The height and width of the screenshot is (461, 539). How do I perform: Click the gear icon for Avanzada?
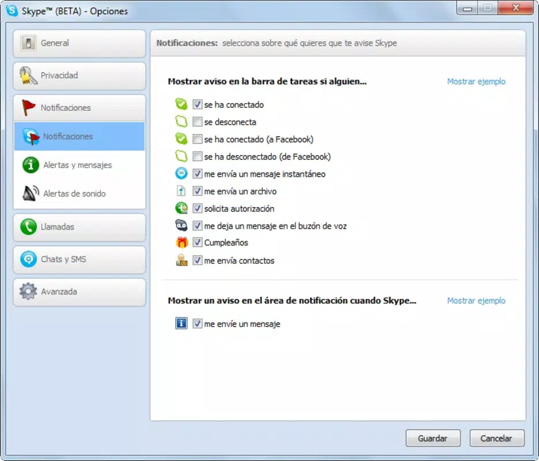pyautogui.click(x=28, y=292)
